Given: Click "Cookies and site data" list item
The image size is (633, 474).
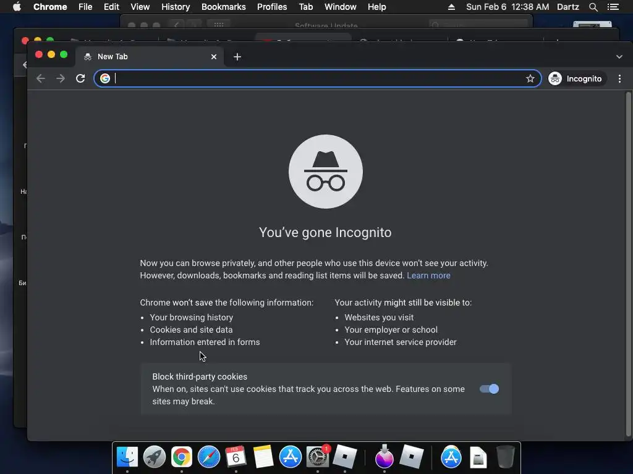Looking at the screenshot, I should 191,330.
